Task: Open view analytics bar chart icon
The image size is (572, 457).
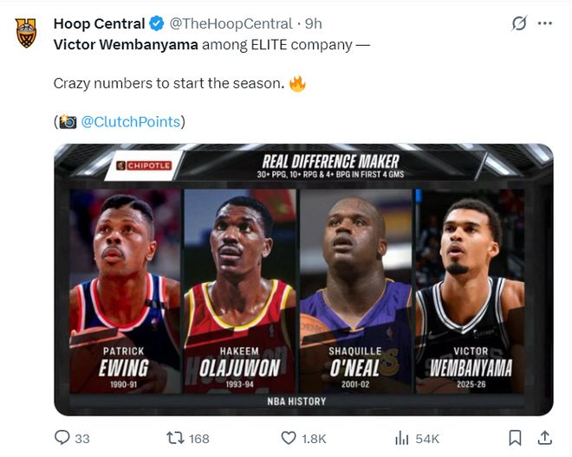Action: tap(402, 438)
